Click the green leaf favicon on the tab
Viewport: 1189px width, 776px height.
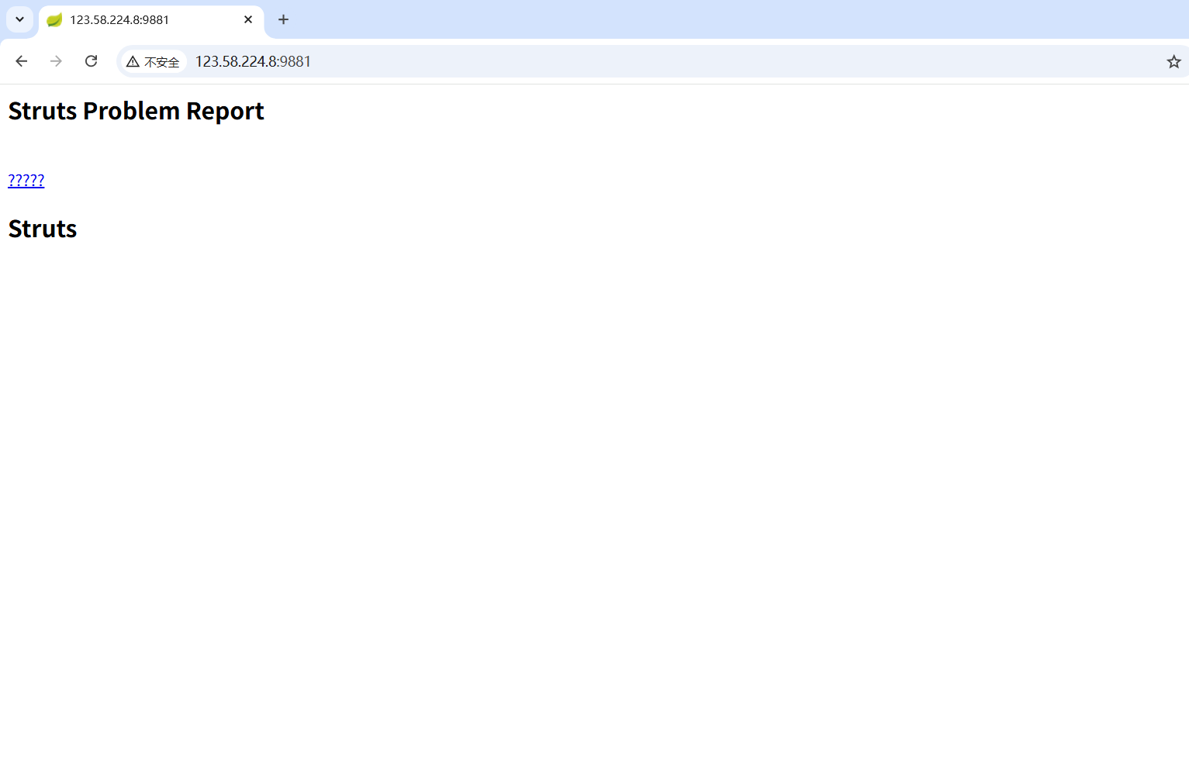(54, 19)
